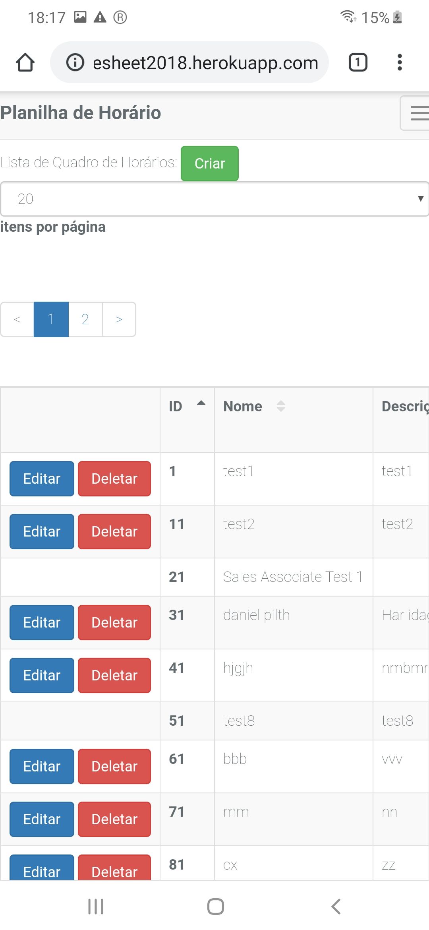429x930 pixels.
Task: Go to pagination page 2
Action: 85,320
